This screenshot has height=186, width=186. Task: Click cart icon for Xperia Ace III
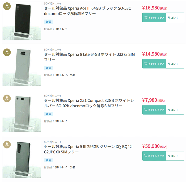pyautogui.click(x=146, y=18)
